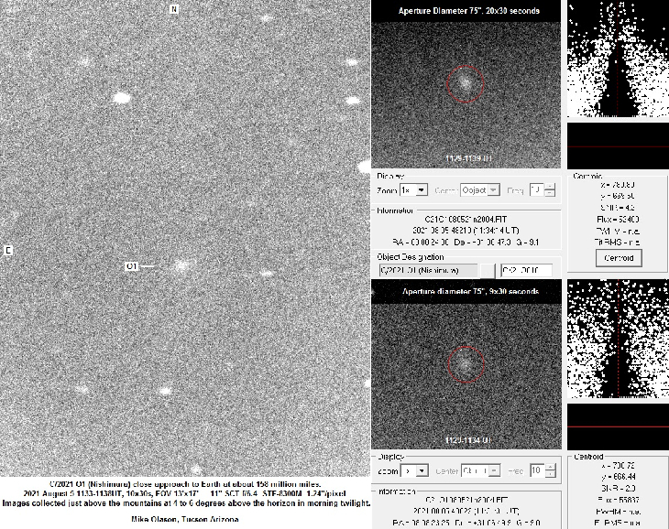Click the N north marker atop the main image
The height and width of the screenshot is (529, 669).
click(174, 9)
